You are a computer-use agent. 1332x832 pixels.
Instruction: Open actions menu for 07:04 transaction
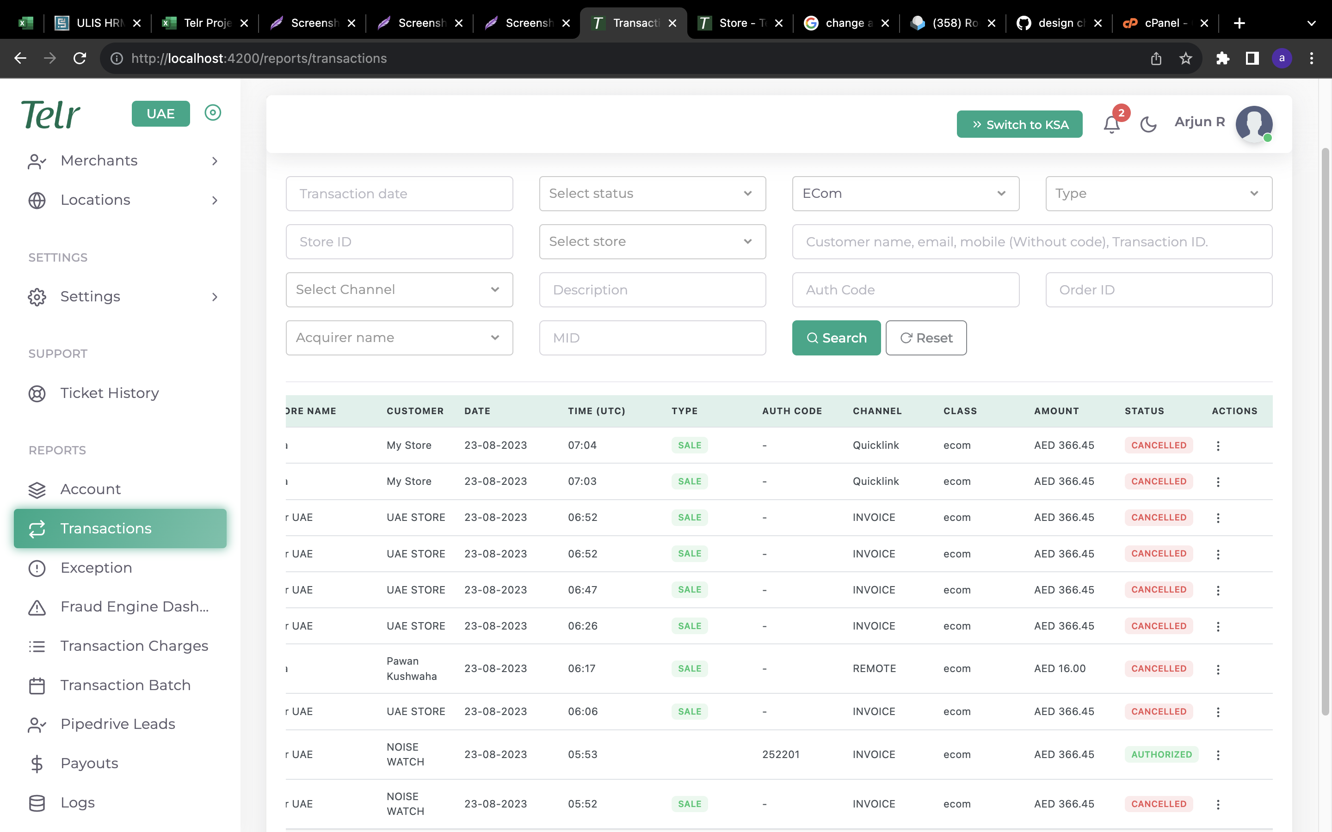[1217, 446]
